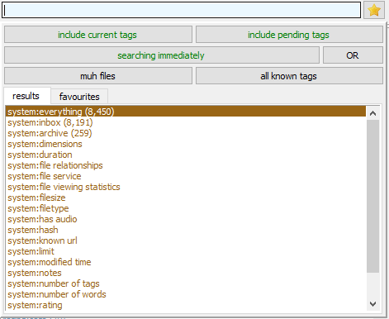Click the OR button
Image resolution: width=389 pixels, height=319 pixels.
tap(353, 55)
